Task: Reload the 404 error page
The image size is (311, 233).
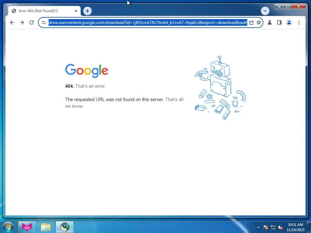Action: (x=32, y=22)
